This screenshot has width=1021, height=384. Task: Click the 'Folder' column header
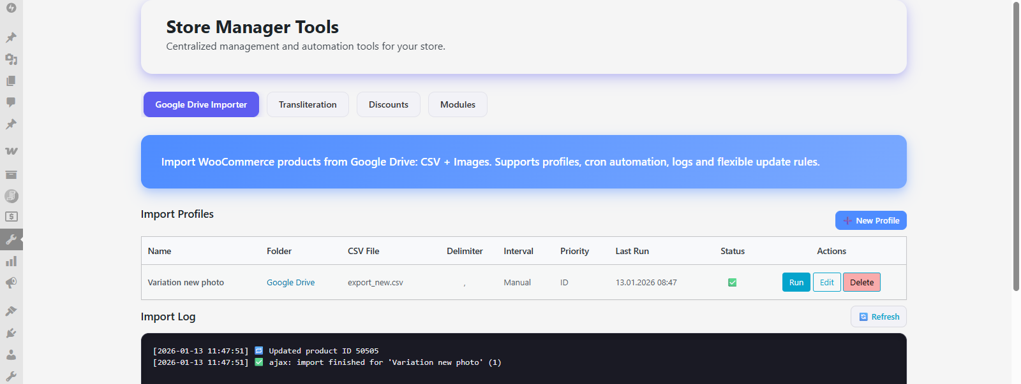[x=279, y=251]
